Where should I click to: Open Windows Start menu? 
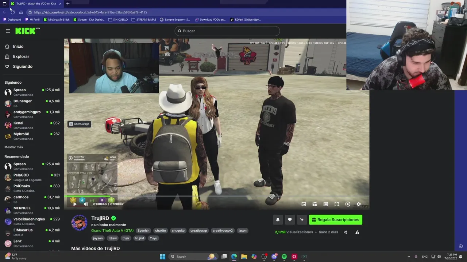point(162,257)
